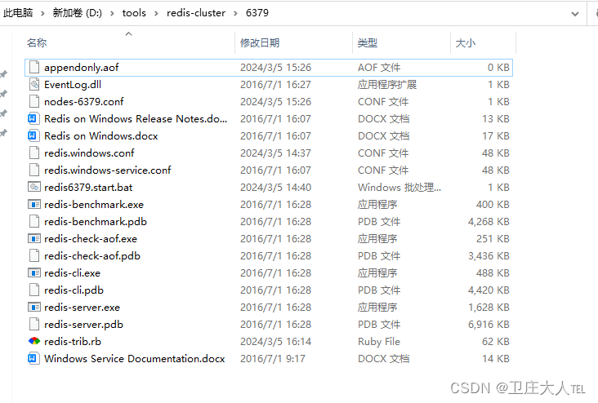Screen dimensions: 598x403
Task: Click the 2016/7/1 9:17 date cell
Action: pos(273,359)
